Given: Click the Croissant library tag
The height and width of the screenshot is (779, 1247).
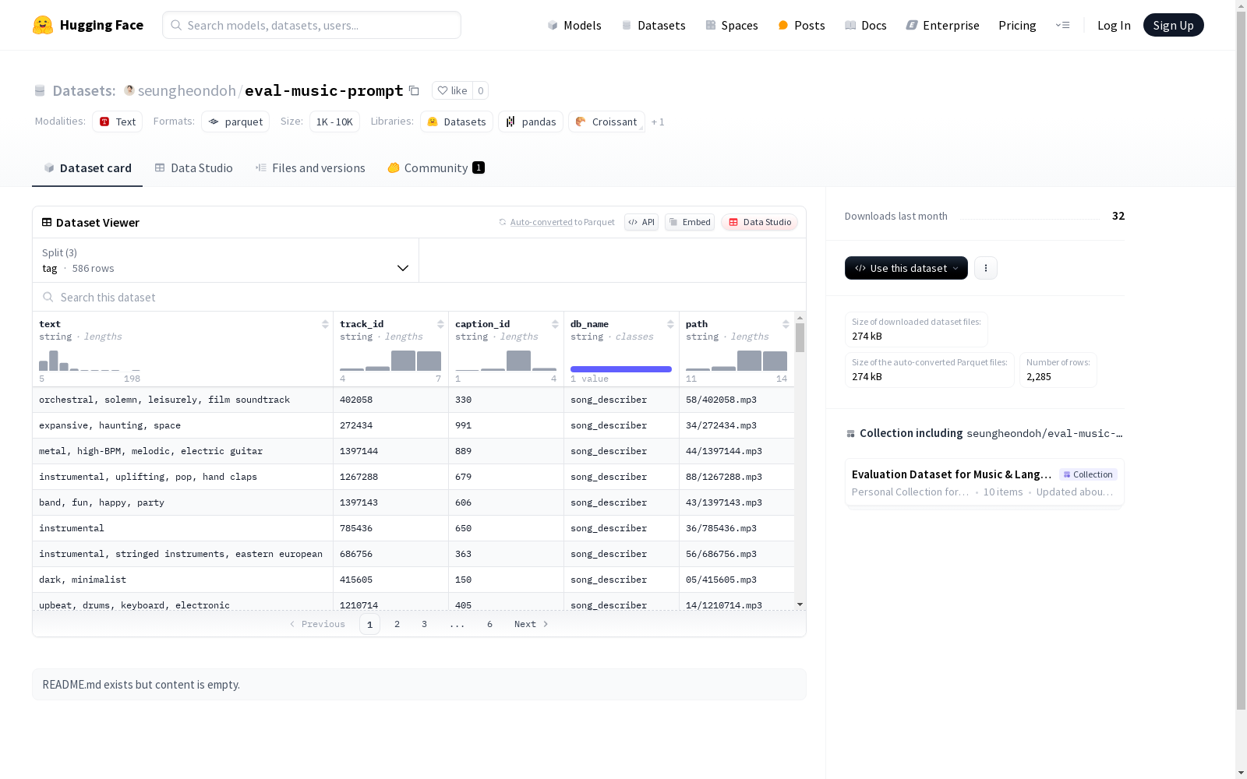Looking at the screenshot, I should [606, 122].
